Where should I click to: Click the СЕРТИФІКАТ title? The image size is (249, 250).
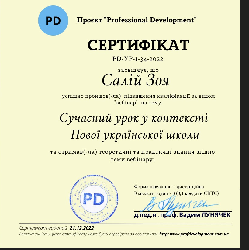tap(138, 45)
